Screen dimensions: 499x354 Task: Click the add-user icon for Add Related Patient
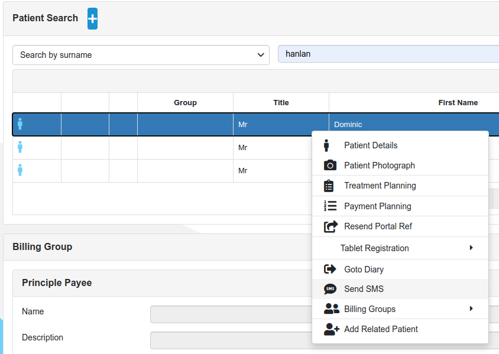point(332,329)
